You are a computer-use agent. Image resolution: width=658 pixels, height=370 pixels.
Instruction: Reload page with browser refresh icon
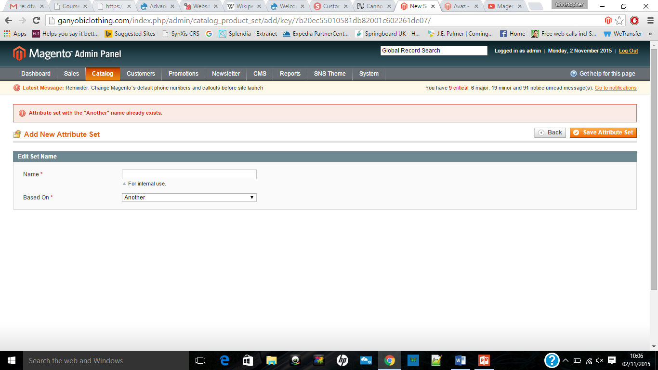[36, 20]
